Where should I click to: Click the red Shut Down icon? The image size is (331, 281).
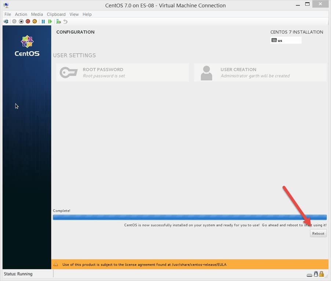pyautogui.click(x=28, y=21)
